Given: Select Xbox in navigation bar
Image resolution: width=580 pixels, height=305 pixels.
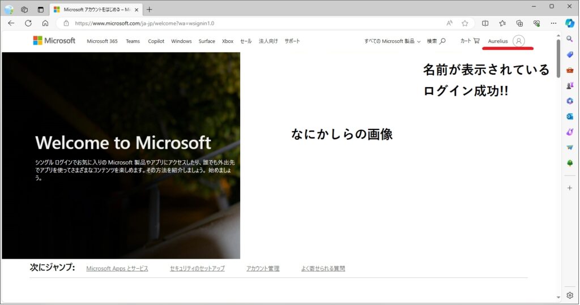Looking at the screenshot, I should pyautogui.click(x=228, y=41).
